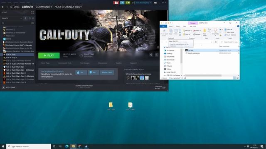Screen dimensions: 266x149
Task: Click the Steam forward arrow
Action: [7, 7]
